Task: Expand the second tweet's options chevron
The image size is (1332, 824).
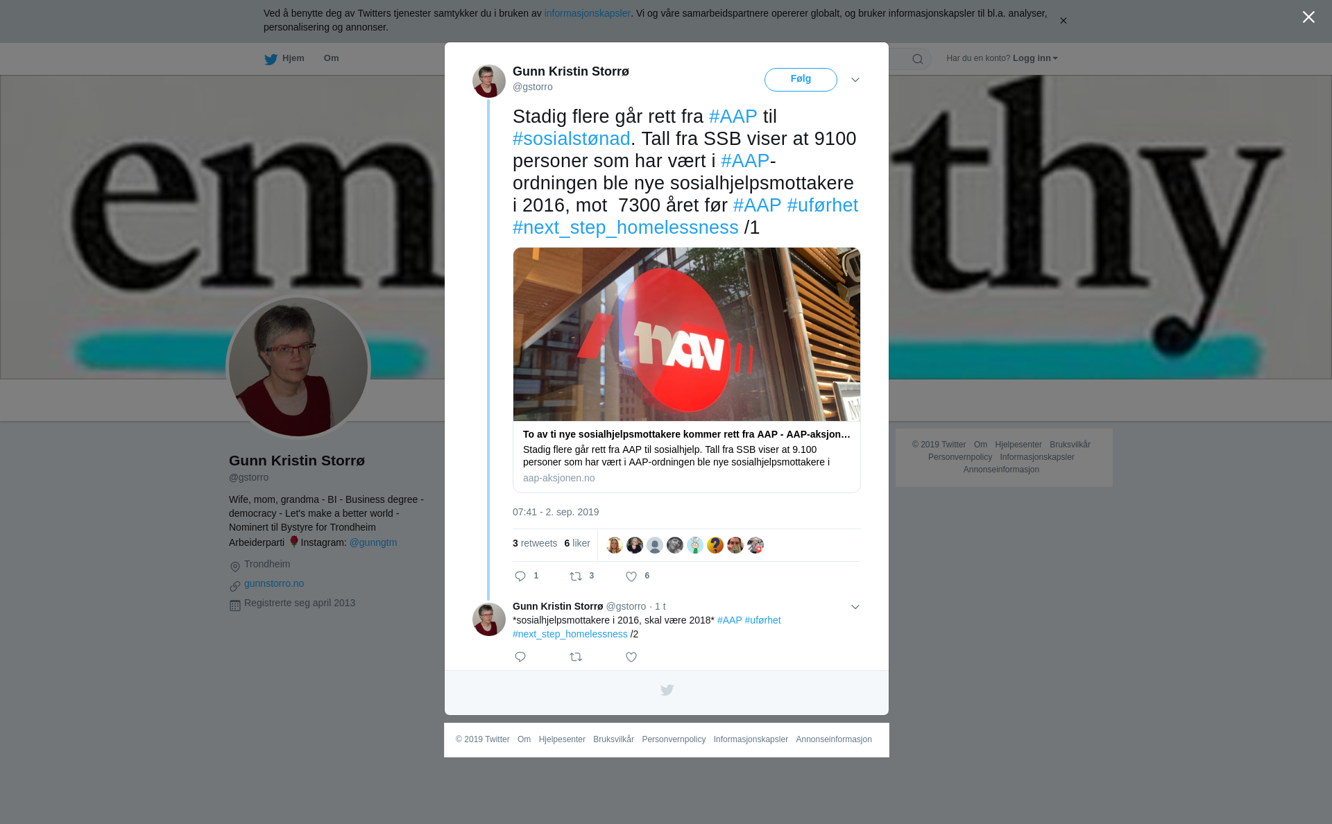Action: 855,607
